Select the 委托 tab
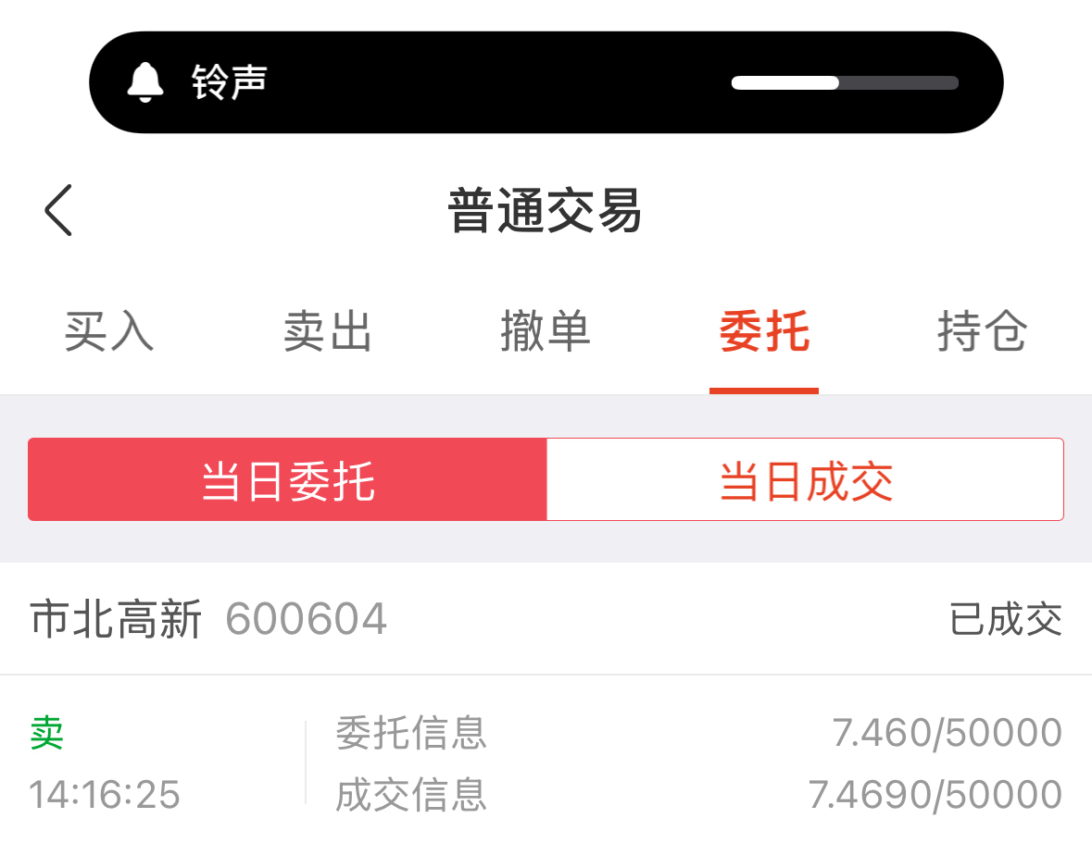 (764, 331)
